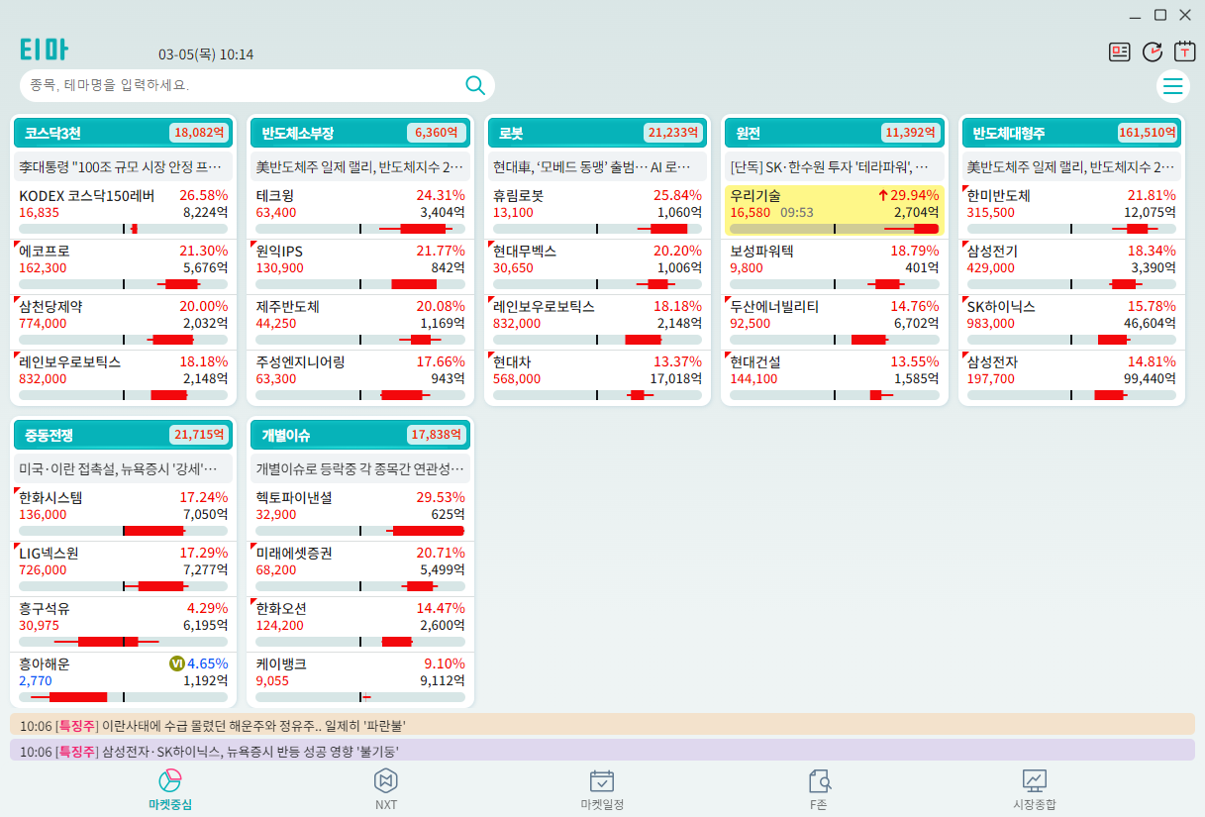1205x817 pixels.
Task: Open the 삼성전자·SK하이닉스 불기둥 news ticker
Action: point(602,751)
